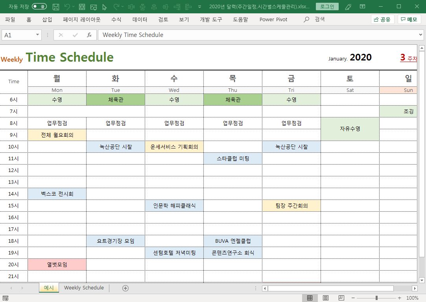Select the 자유수영 Saturday cell
Image resolution: width=426 pixels, height=302 pixels.
[x=350, y=129]
